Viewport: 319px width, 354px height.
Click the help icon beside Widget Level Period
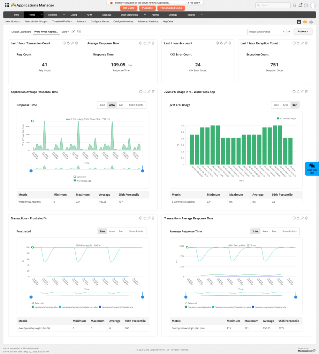coord(289,32)
